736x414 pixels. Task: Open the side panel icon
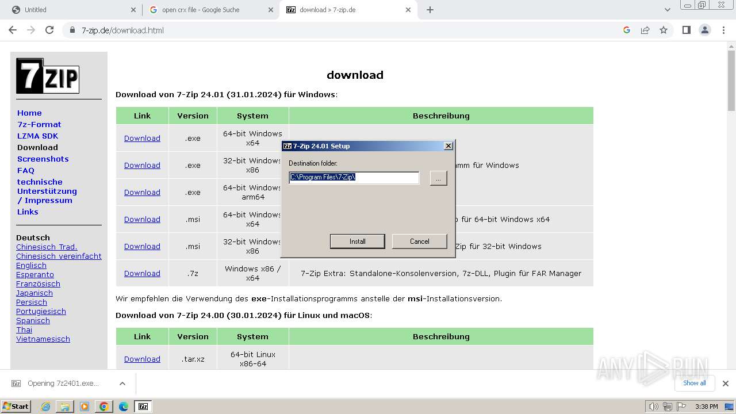pyautogui.click(x=686, y=30)
